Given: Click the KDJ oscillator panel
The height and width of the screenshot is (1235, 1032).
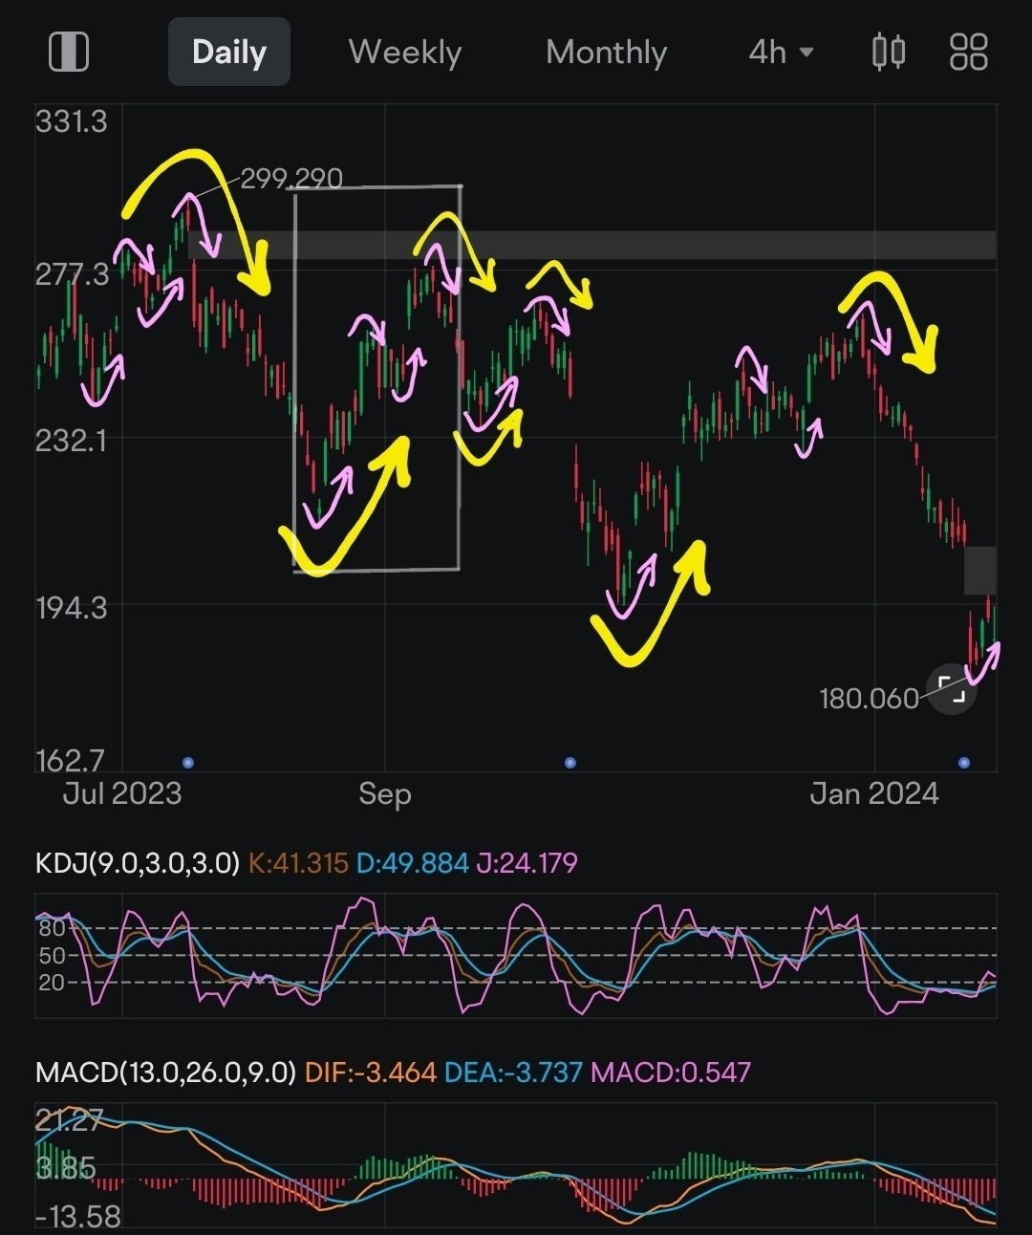Looking at the screenshot, I should click(x=516, y=955).
